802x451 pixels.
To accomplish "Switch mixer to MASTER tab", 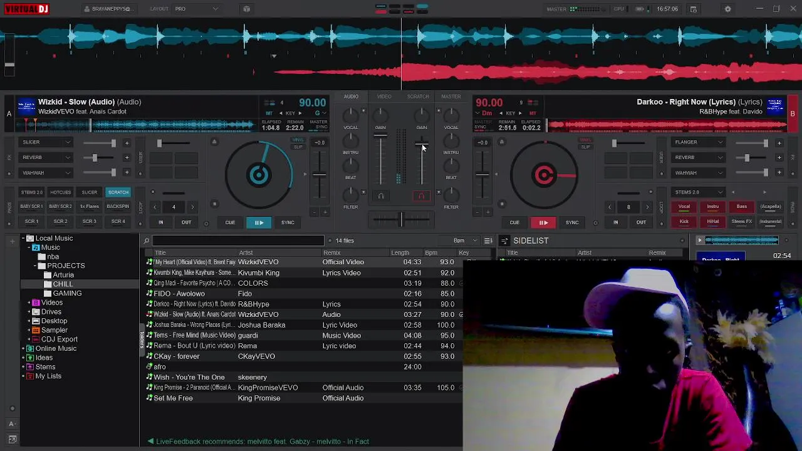I will pos(451,96).
